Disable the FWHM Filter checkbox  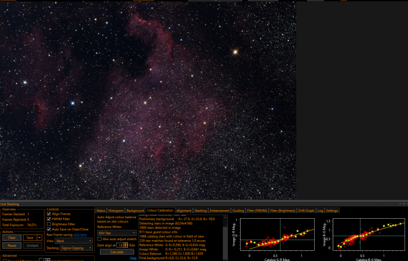tap(48, 219)
